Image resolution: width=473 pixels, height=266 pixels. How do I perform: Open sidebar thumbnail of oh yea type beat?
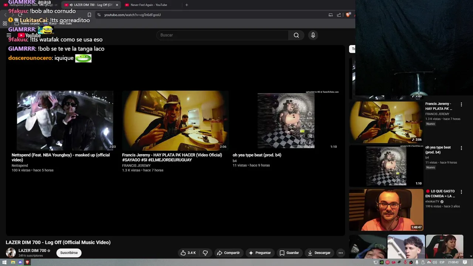pyautogui.click(x=386, y=166)
